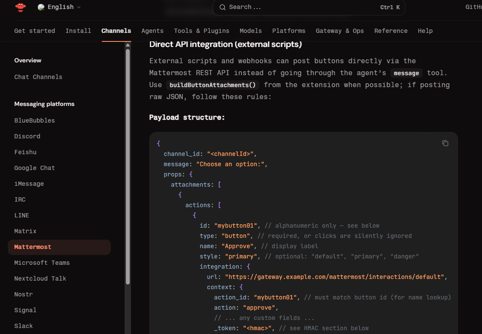Click the "<channelId>" string in code

[230, 154]
